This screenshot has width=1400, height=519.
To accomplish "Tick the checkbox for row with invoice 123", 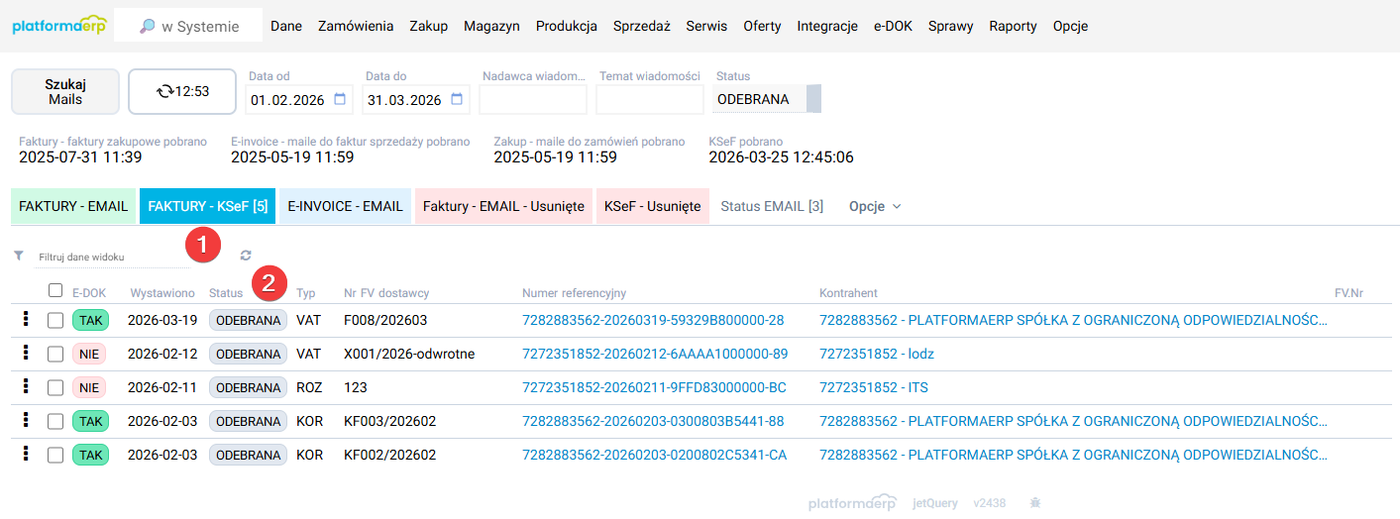I will pos(55,388).
